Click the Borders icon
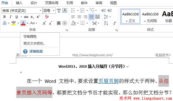Screen dimensions: 173x101 [x=82, y=23]
